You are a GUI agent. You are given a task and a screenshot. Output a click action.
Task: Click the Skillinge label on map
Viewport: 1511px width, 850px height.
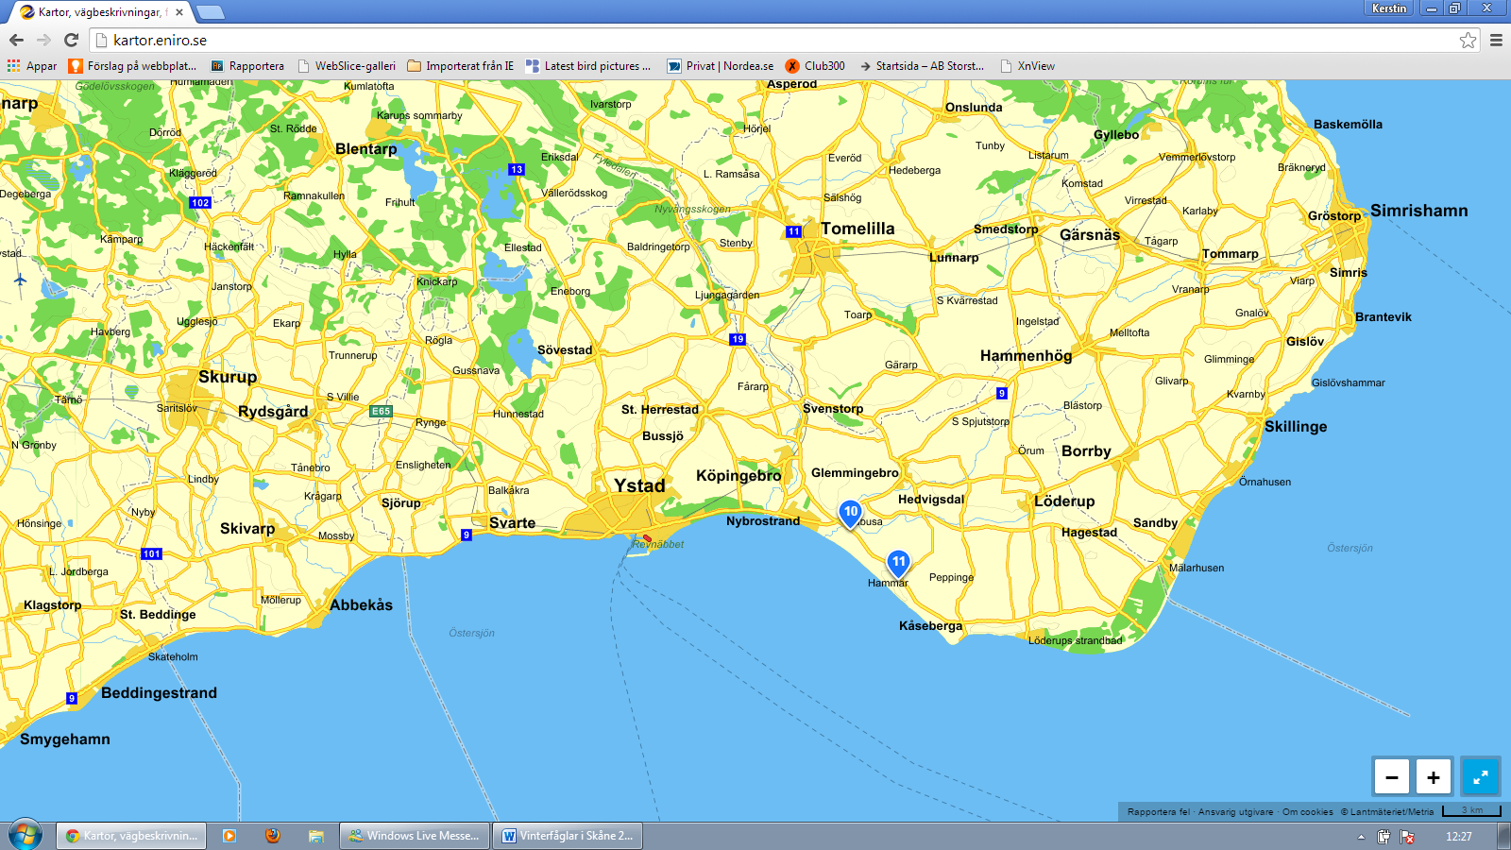pyautogui.click(x=1296, y=427)
